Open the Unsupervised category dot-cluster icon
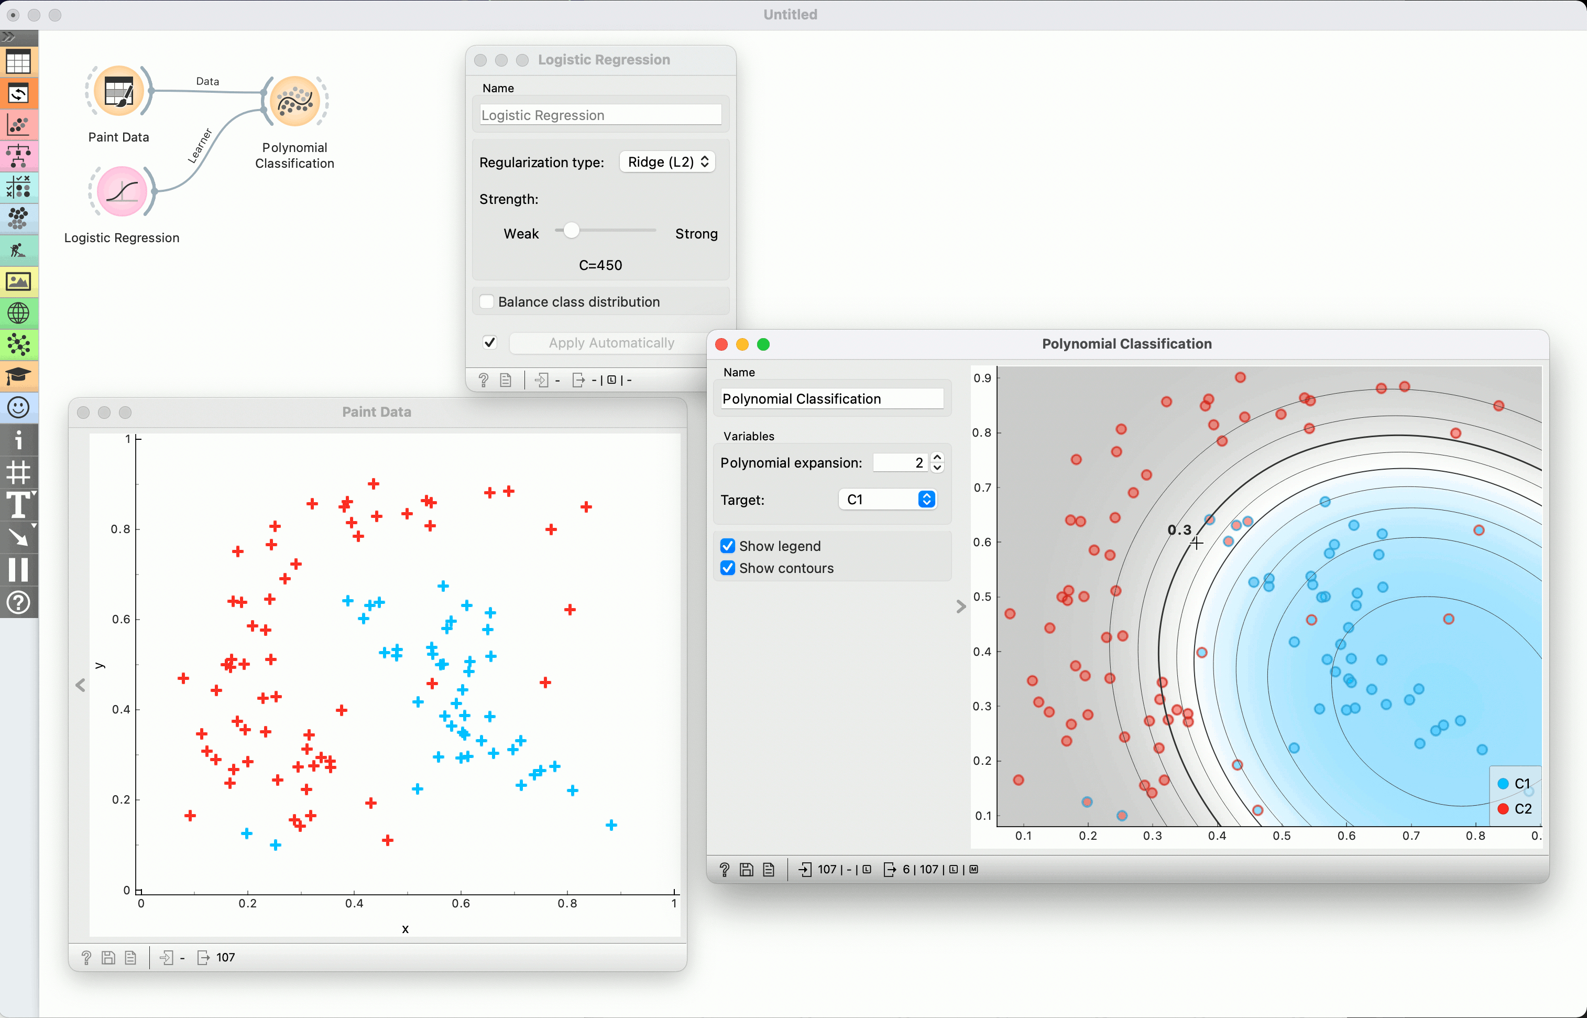The width and height of the screenshot is (1587, 1018). (18, 218)
